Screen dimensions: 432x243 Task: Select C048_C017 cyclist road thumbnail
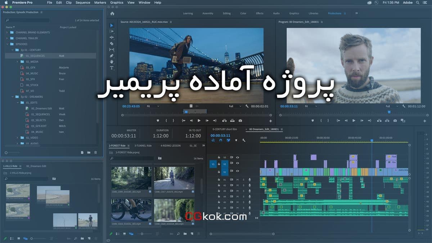(x=174, y=178)
